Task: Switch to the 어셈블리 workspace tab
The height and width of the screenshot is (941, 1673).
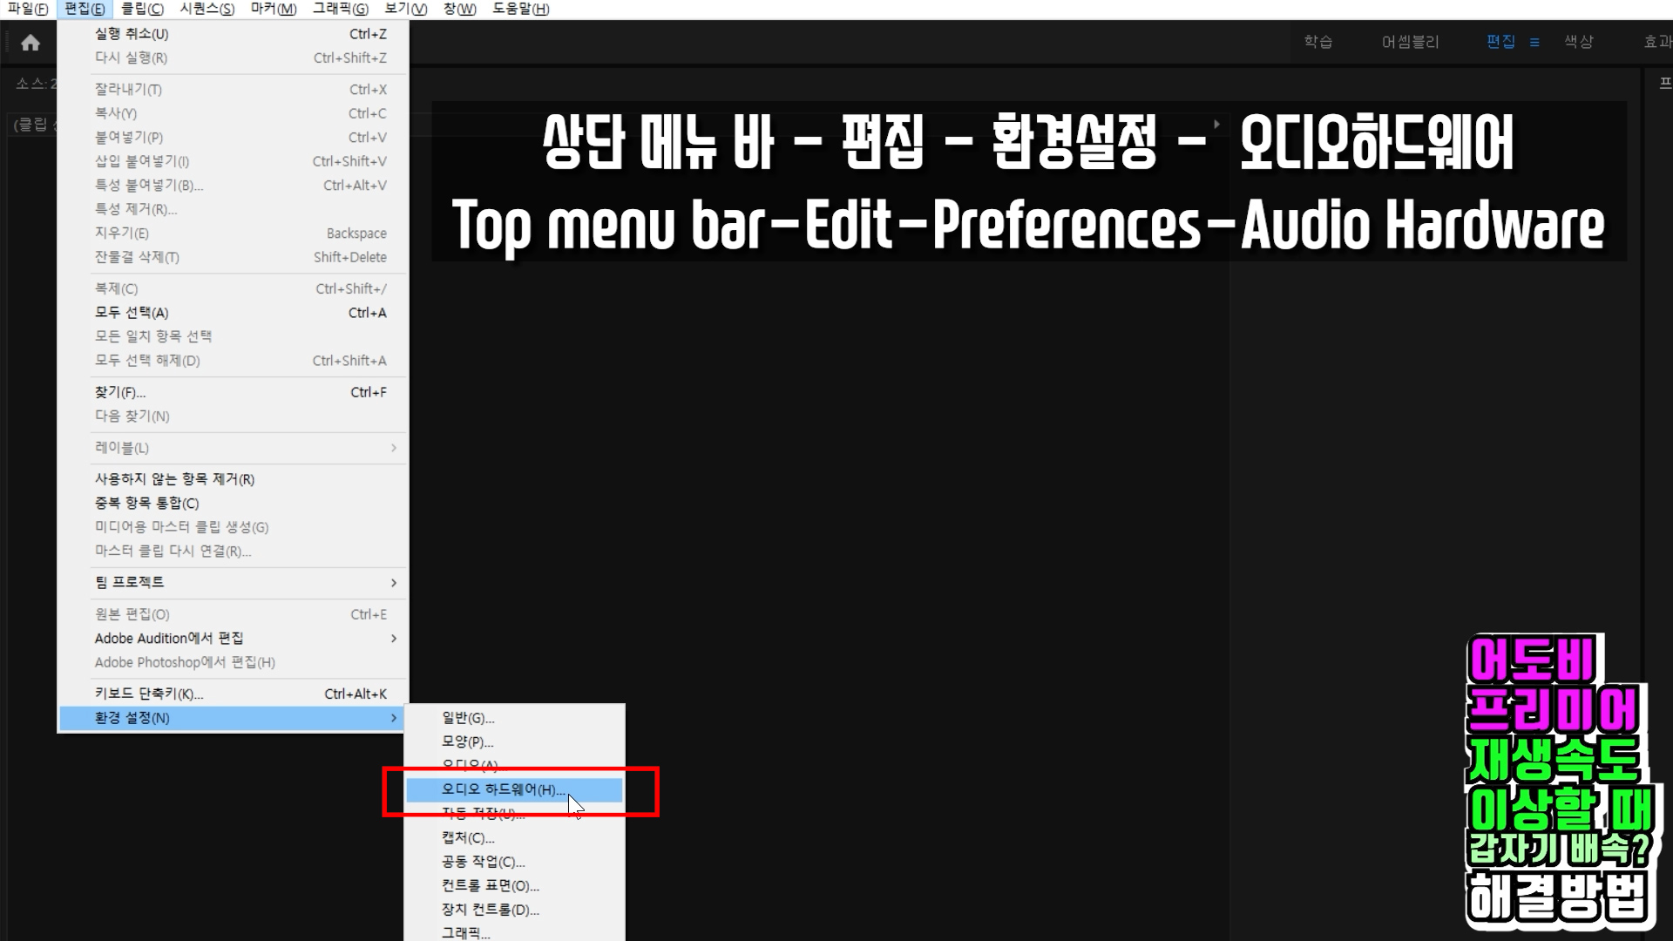Action: tap(1410, 42)
